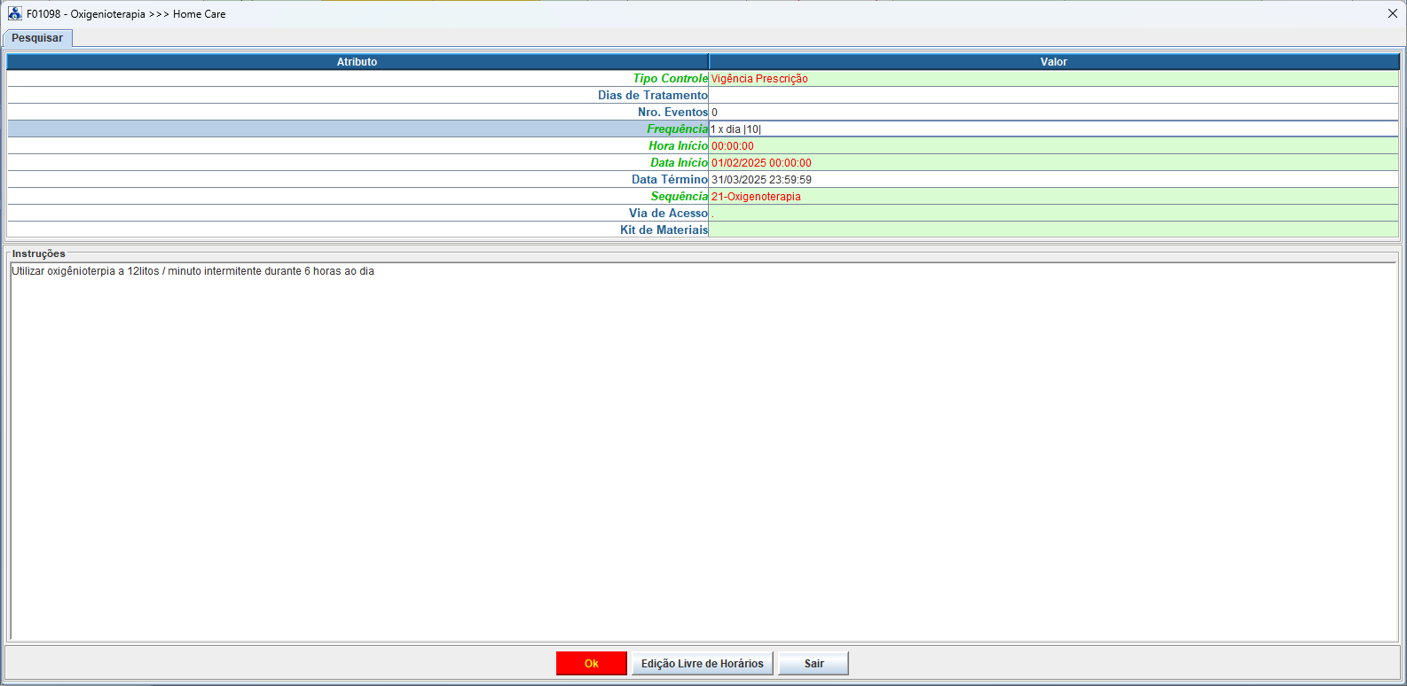Select the Hora Início value 00:00:00
The width and height of the screenshot is (1407, 686).
click(x=1053, y=146)
